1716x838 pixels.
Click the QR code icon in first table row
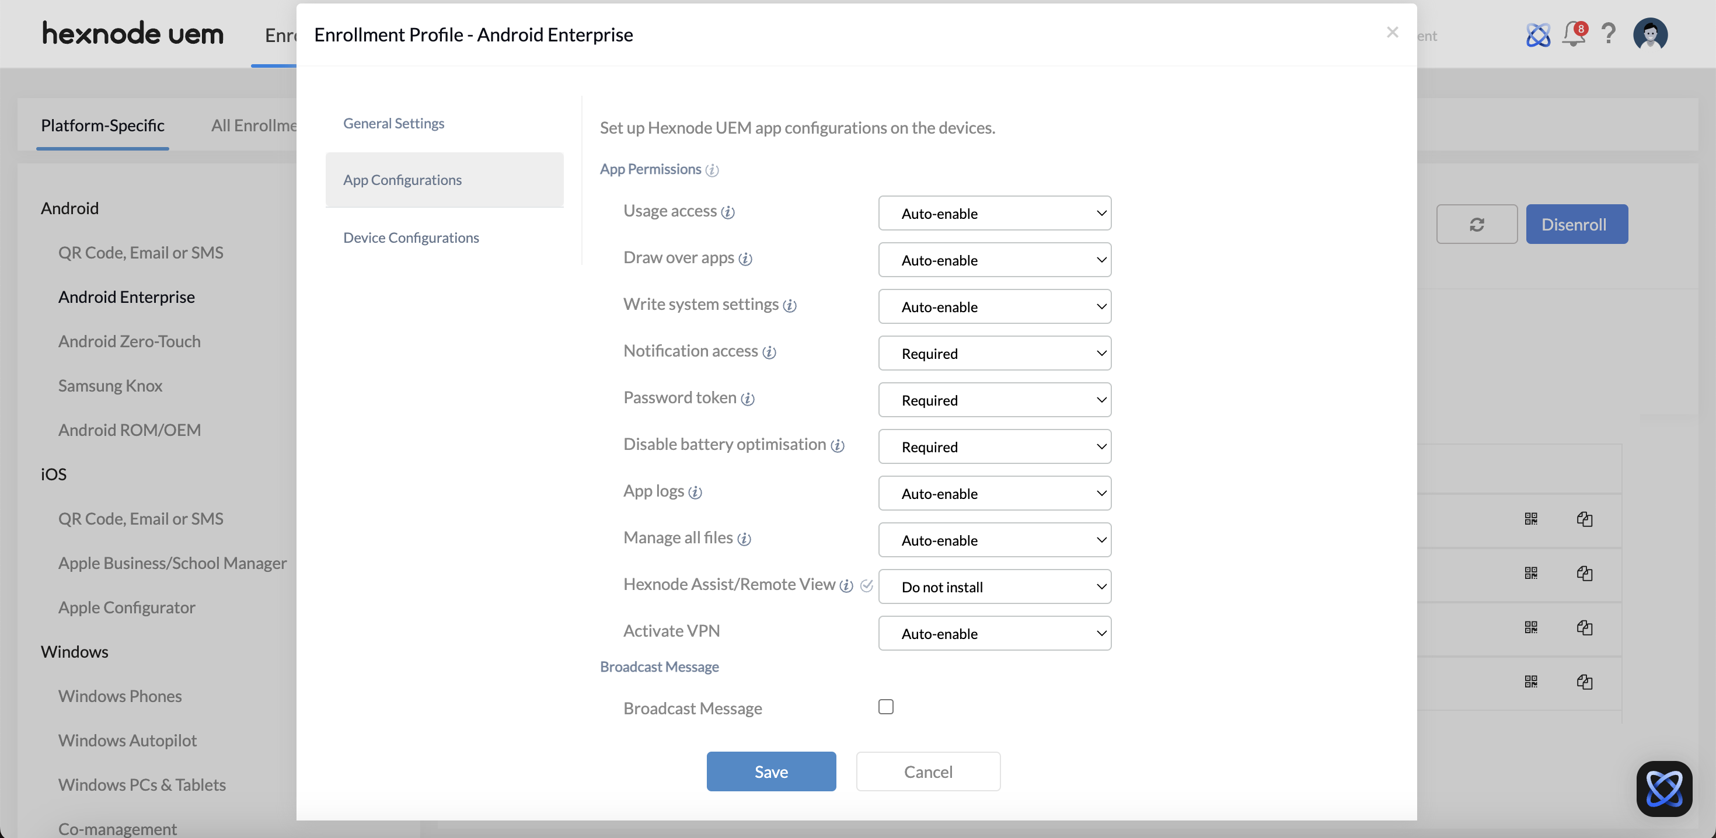[1531, 518]
